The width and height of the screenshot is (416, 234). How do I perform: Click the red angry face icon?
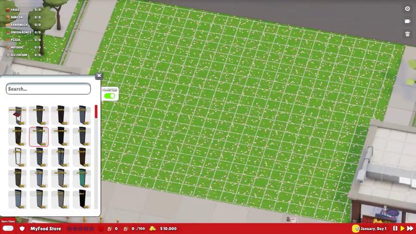101,229
